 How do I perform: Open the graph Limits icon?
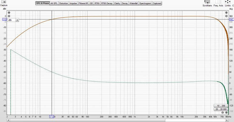(x=227, y=2)
